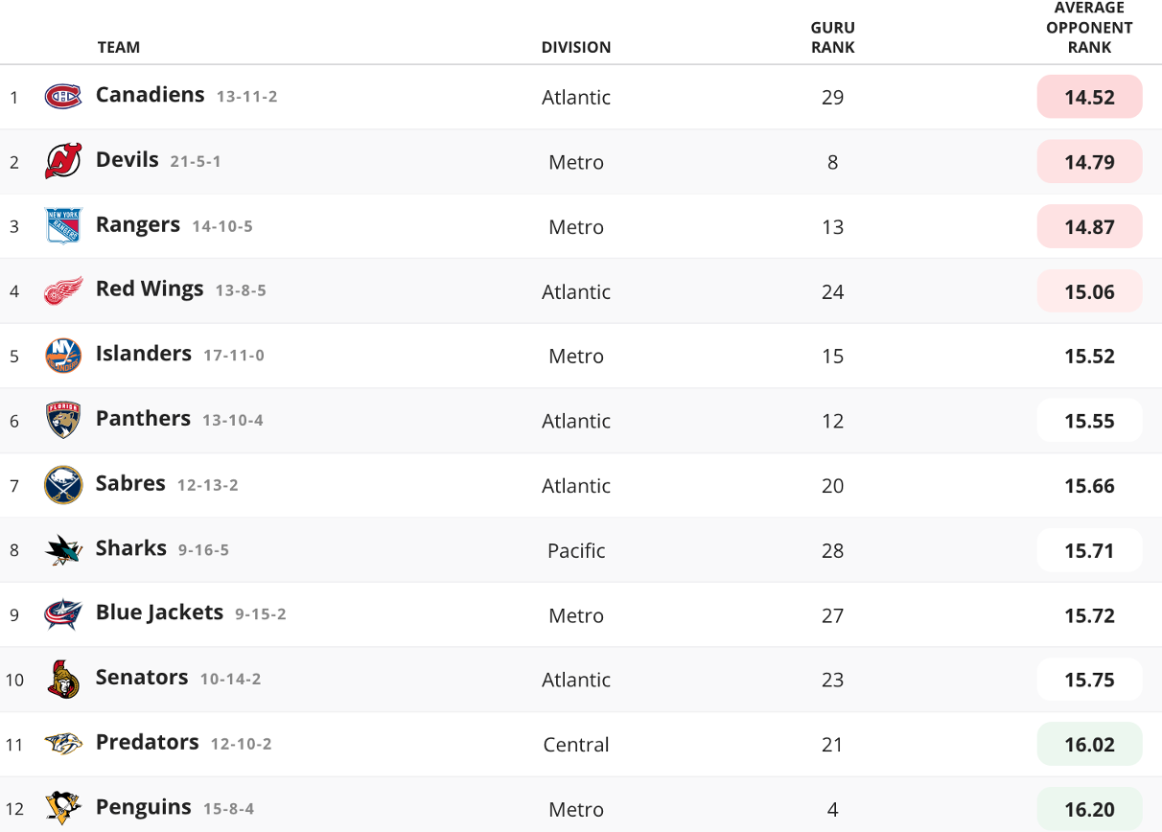Image resolution: width=1162 pixels, height=832 pixels.
Task: Click the Predators team logo
Action: coord(63,744)
